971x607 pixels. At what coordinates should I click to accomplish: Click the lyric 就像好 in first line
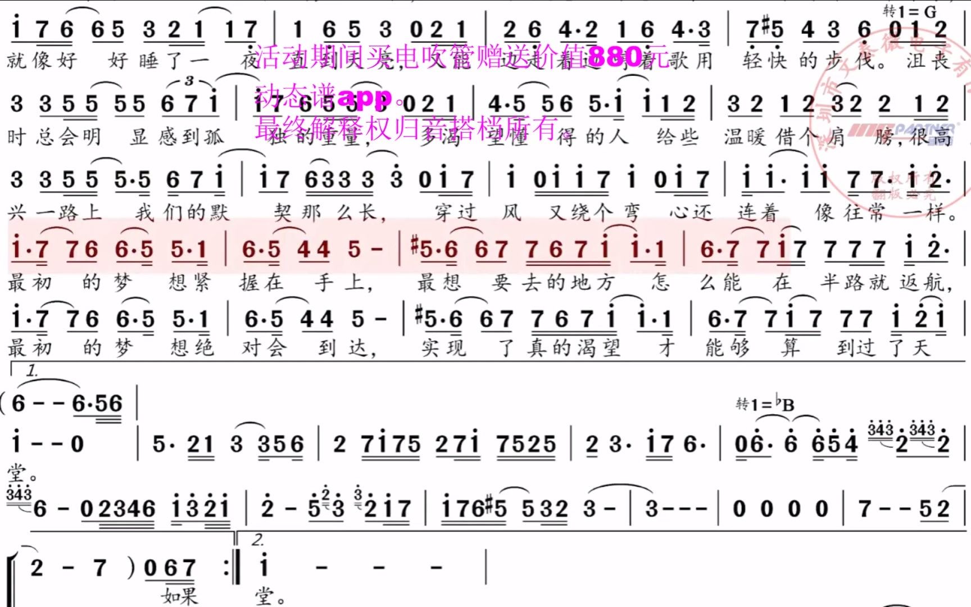point(43,60)
